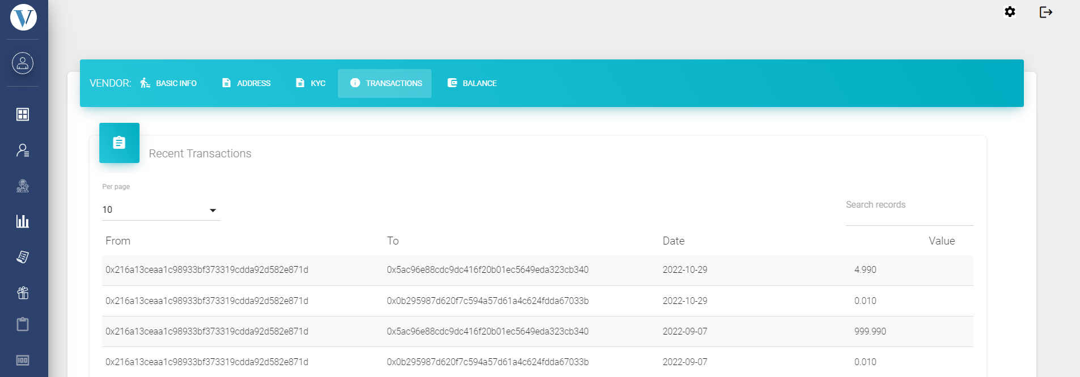This screenshot has width=1080, height=377.
Task: Open the KYC tab
Action: coord(310,83)
